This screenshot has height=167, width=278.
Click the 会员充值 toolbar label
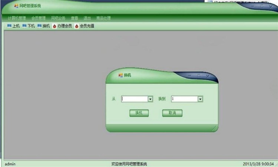click(87, 26)
